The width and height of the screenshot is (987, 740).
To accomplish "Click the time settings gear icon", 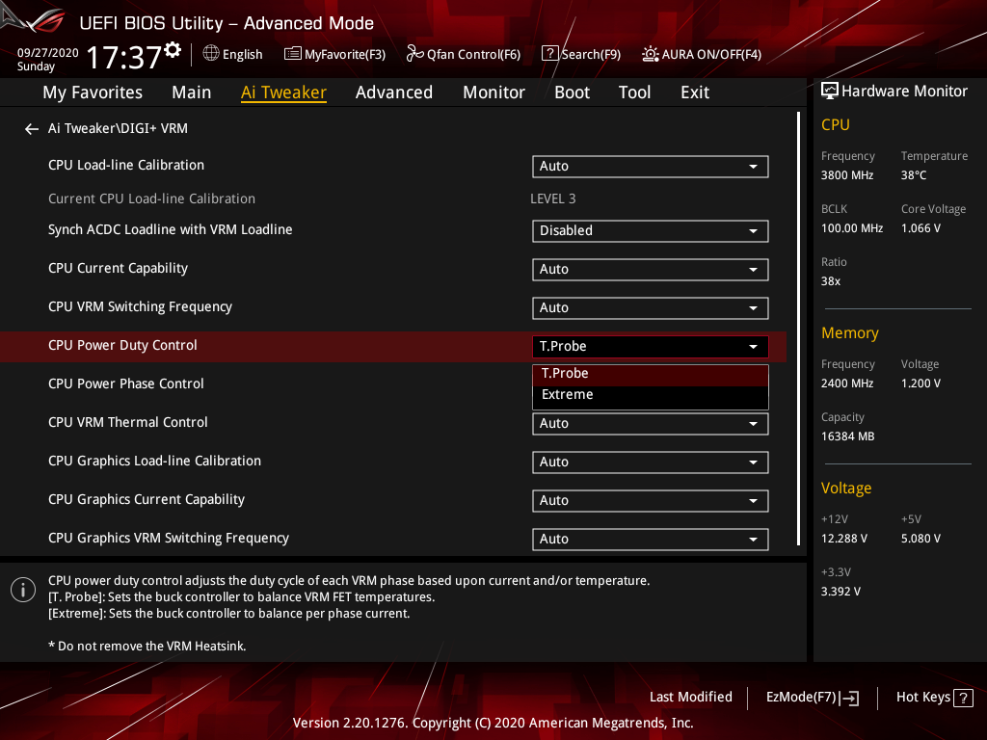I will pos(173,50).
